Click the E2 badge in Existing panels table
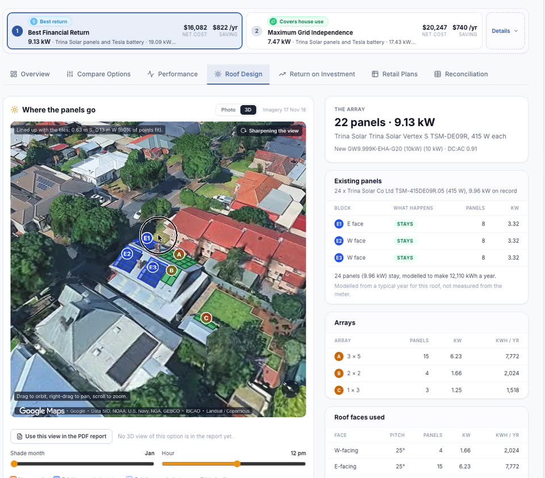 (339, 241)
